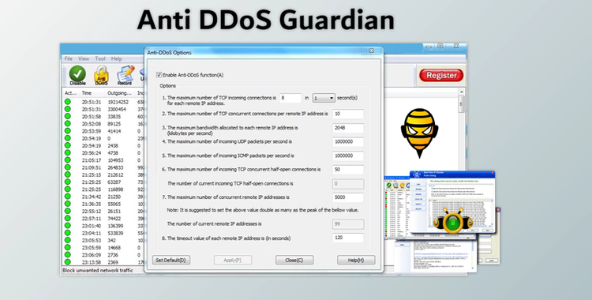Open the View menu
The height and width of the screenshot is (300, 592).
(x=84, y=58)
